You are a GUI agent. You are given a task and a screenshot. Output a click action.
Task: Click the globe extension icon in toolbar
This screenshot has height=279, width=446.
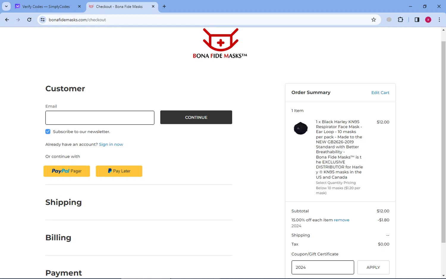pyautogui.click(x=389, y=20)
